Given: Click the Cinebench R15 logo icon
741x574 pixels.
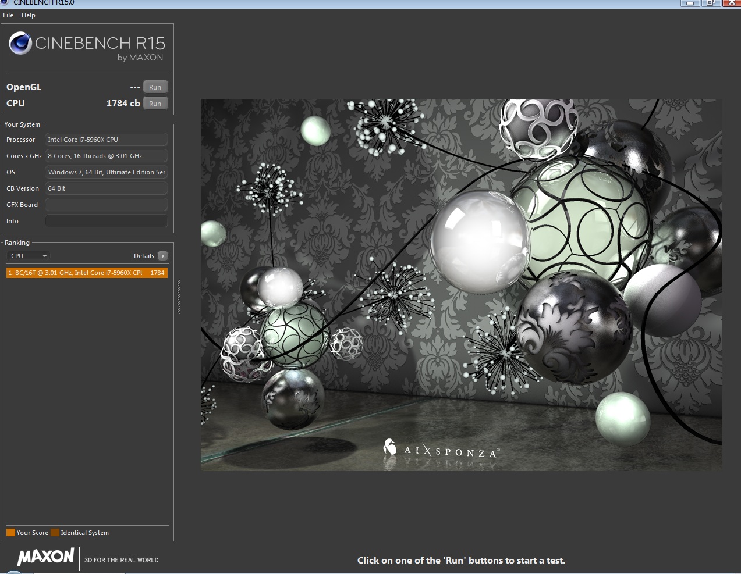Looking at the screenshot, I should click(x=20, y=43).
